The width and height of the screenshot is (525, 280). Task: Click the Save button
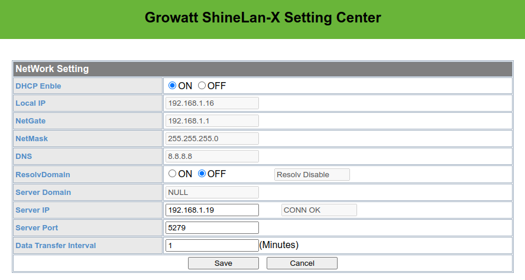(x=223, y=263)
